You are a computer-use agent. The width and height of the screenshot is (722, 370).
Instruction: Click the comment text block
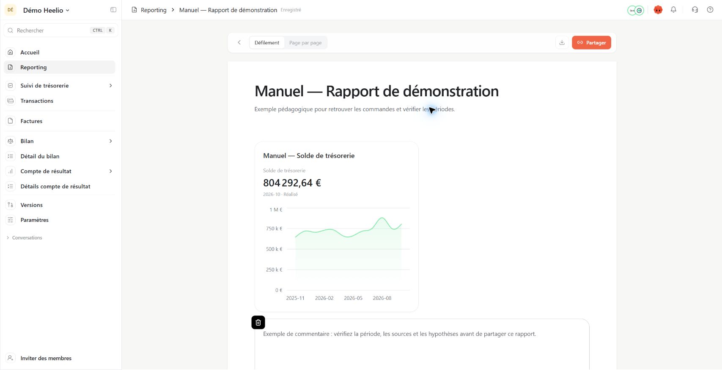tap(399, 334)
